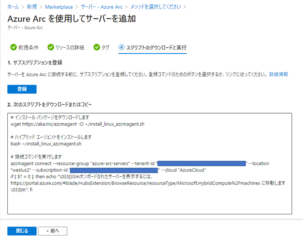Image resolution: width=303 pixels, height=238 pixels.
Task: Open Marketplace breadcrumb link
Action: (x=59, y=7)
